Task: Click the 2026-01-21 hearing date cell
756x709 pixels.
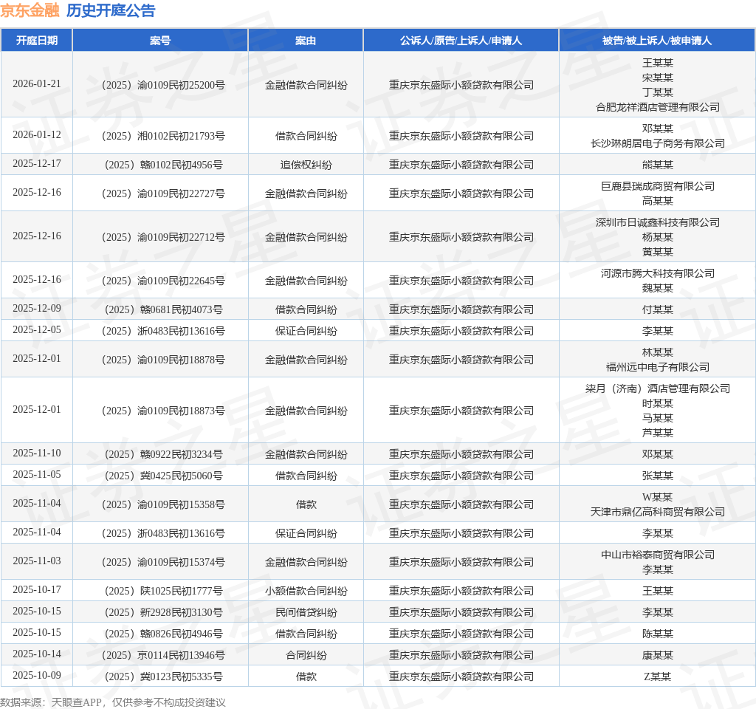Action: pos(36,84)
